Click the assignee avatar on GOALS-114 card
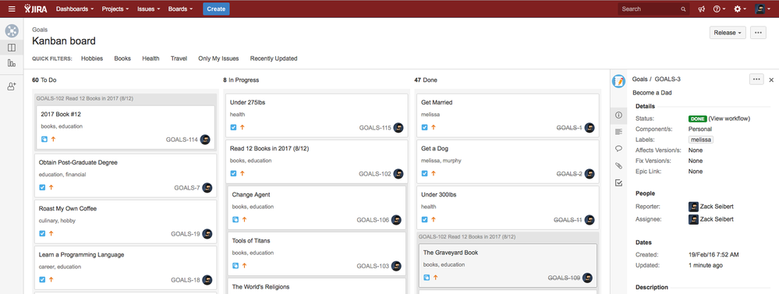Viewport: 779px width, 294px height. (205, 140)
